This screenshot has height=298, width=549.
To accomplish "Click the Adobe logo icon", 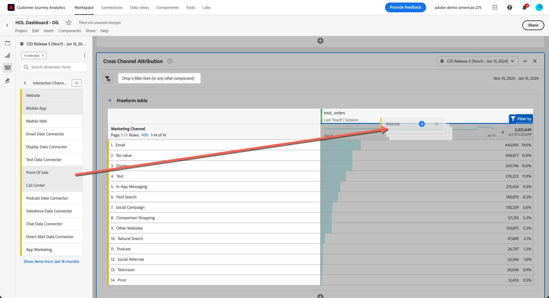I will (11, 7).
